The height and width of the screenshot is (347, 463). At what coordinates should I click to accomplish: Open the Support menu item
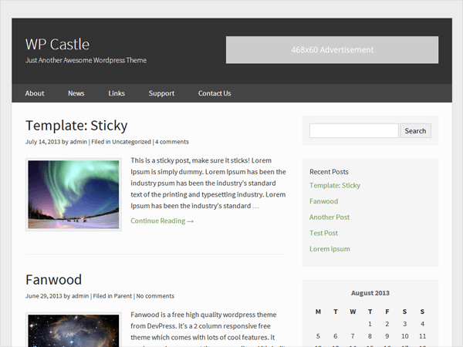pyautogui.click(x=161, y=93)
